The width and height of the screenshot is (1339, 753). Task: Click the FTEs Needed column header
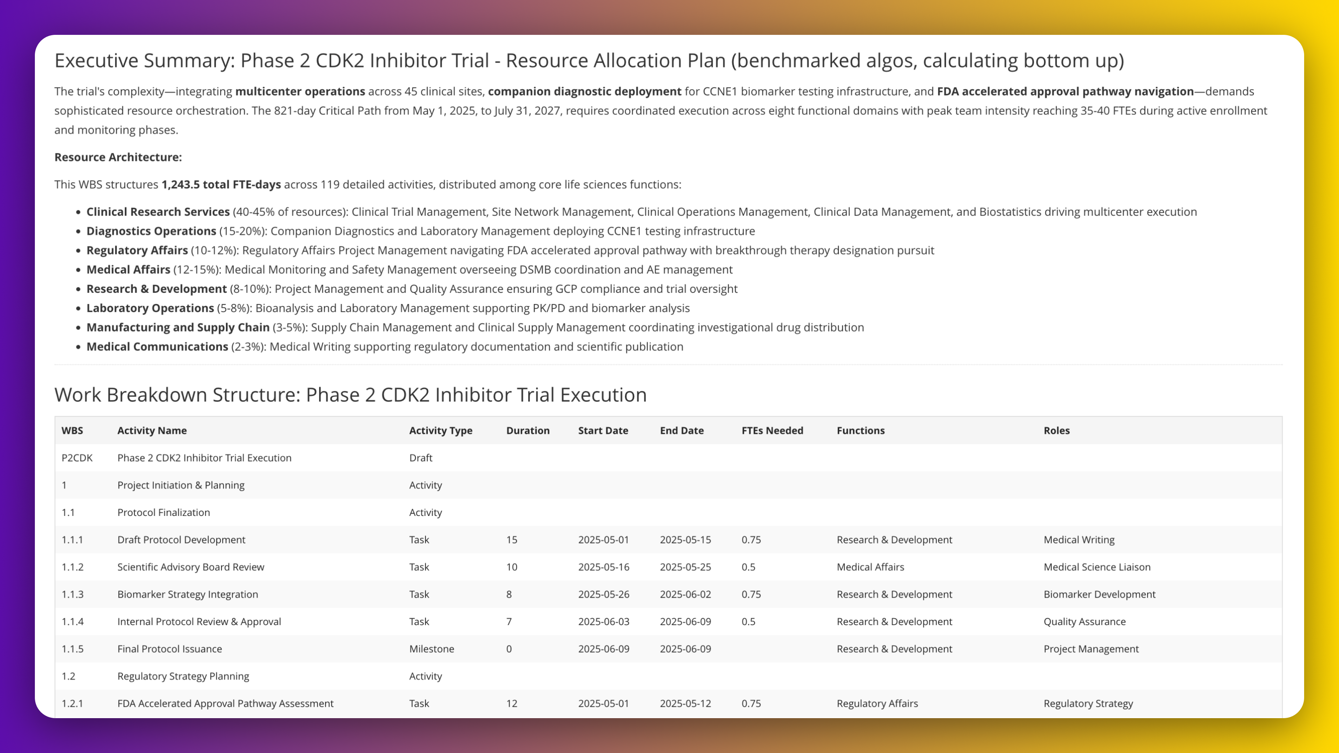click(x=772, y=430)
